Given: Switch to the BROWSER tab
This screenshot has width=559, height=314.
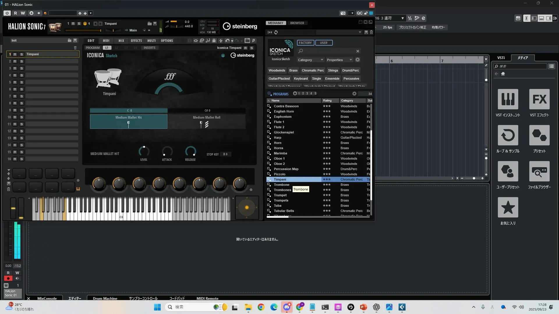Looking at the screenshot, I should (x=297, y=23).
